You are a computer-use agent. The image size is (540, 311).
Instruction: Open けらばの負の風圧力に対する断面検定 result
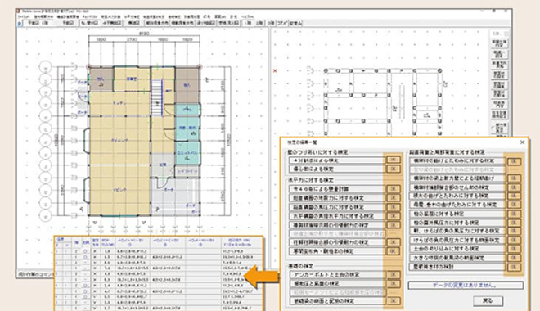coord(457,240)
